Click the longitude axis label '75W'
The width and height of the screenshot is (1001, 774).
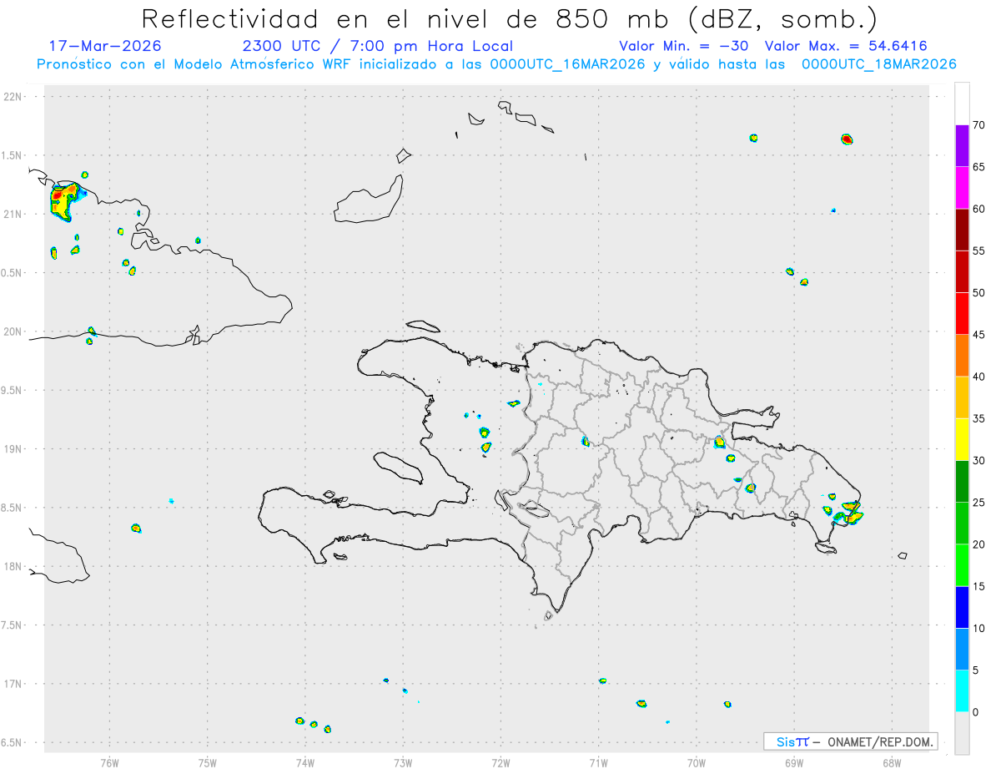click(207, 762)
